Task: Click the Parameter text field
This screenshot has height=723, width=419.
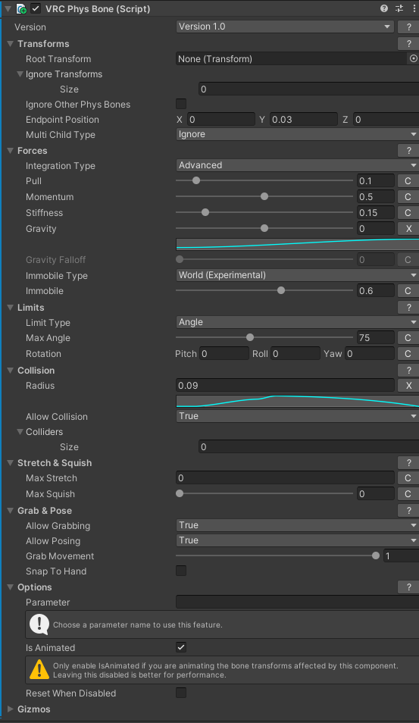Action: pyautogui.click(x=297, y=602)
